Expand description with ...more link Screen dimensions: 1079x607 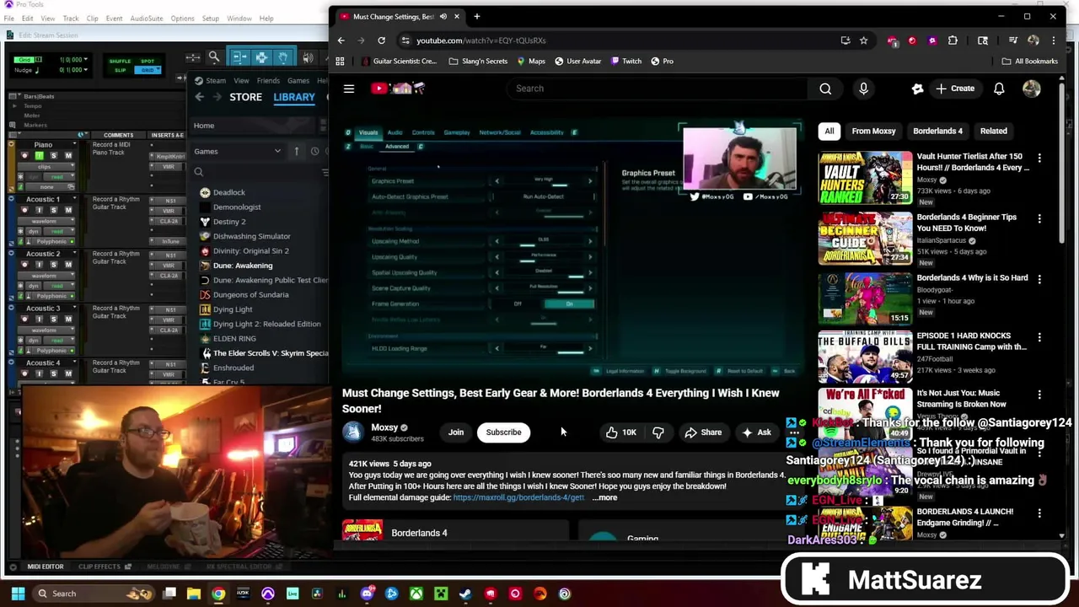coord(604,498)
